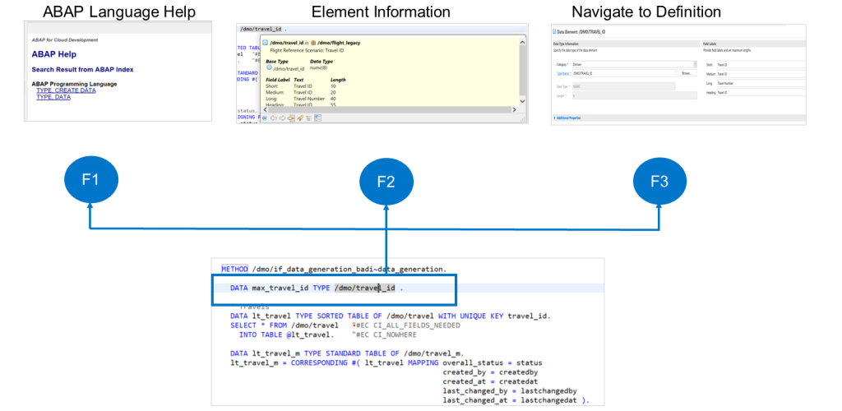Open the TYPE, DATA help link
842x411 pixels.
coord(53,97)
